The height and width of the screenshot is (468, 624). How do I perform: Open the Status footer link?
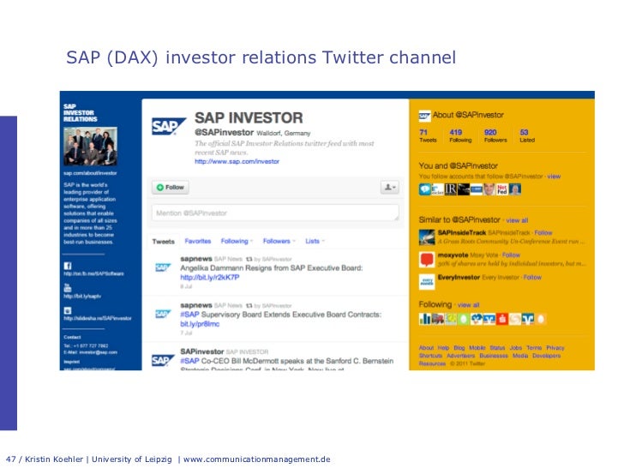[x=497, y=348]
